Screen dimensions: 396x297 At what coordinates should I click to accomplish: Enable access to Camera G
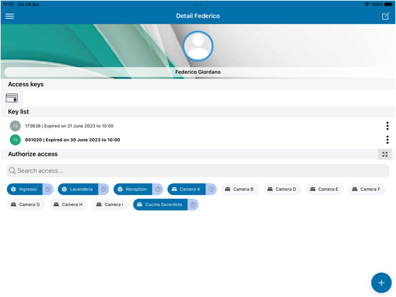(26, 205)
